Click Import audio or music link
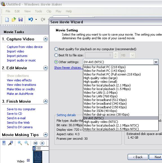This screenshot has height=163, width=162. 21,60
